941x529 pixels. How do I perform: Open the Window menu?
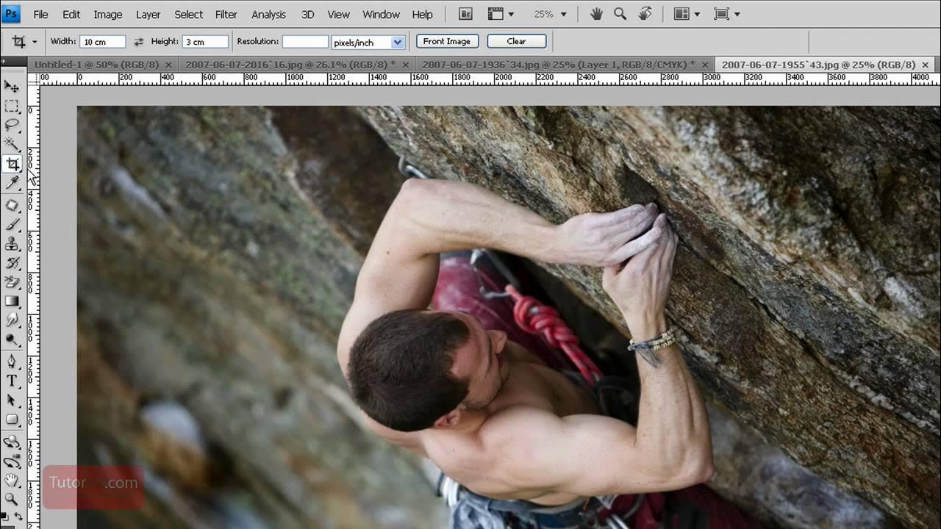point(381,14)
